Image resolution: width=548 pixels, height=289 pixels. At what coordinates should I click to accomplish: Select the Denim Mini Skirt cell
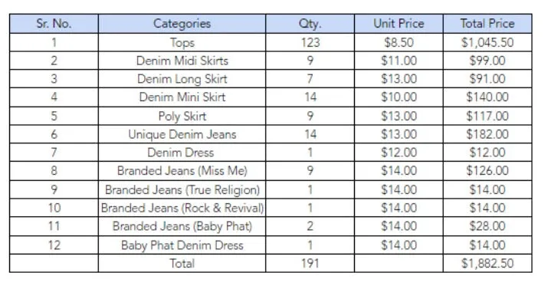tap(182, 97)
